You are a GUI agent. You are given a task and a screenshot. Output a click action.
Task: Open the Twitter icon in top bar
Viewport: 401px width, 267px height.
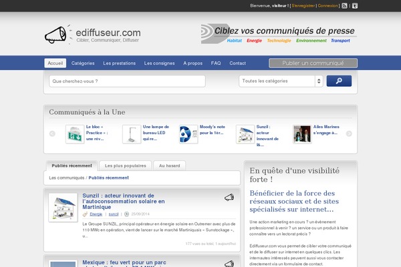(x=355, y=5)
